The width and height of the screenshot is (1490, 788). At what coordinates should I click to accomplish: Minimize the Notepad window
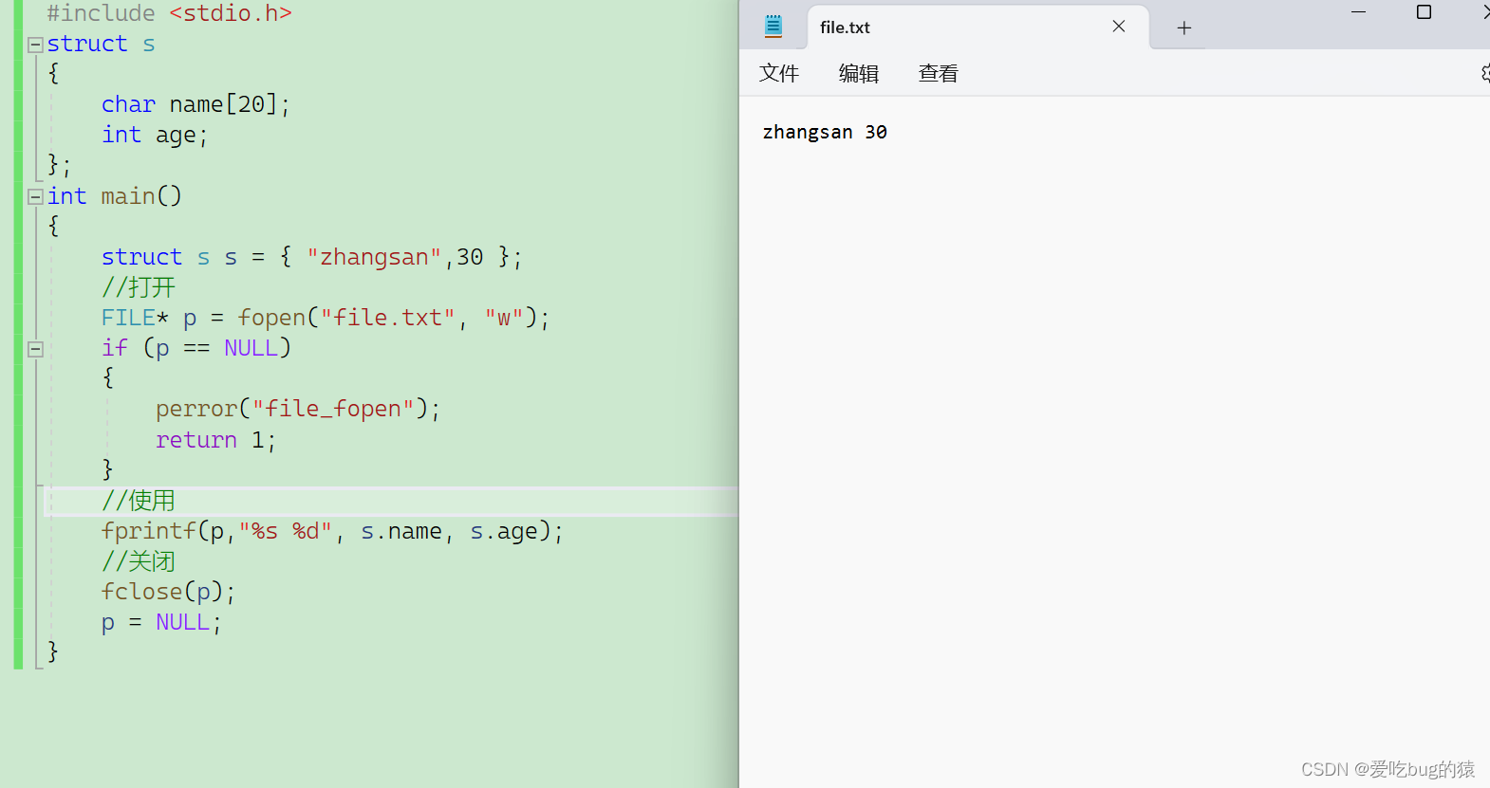tap(1358, 12)
